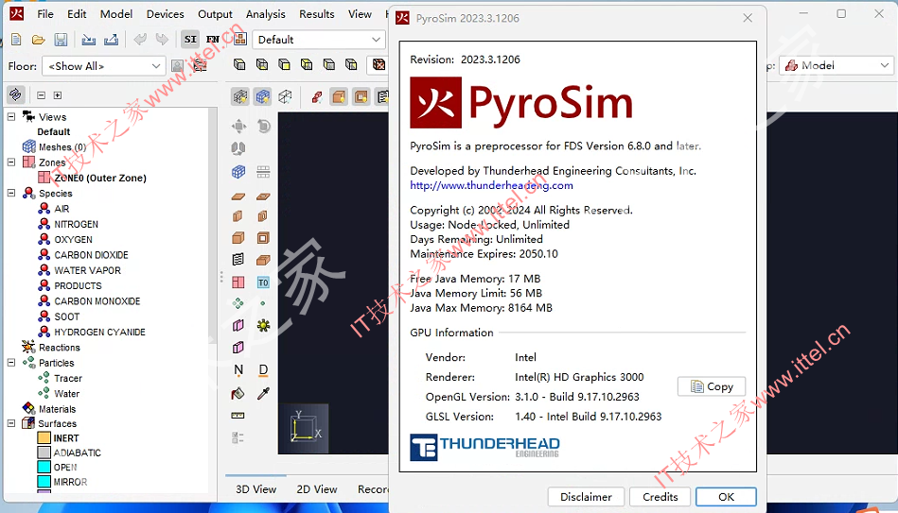Collapse the Zones tree node
Image resolution: width=898 pixels, height=513 pixels.
coord(10,162)
